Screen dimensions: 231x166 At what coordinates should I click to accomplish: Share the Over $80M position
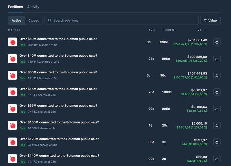pyautogui.click(x=217, y=75)
